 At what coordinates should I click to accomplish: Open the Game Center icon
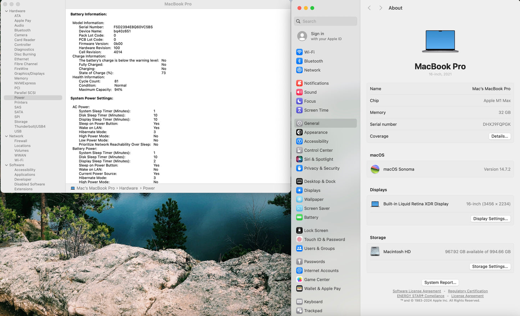click(x=299, y=280)
